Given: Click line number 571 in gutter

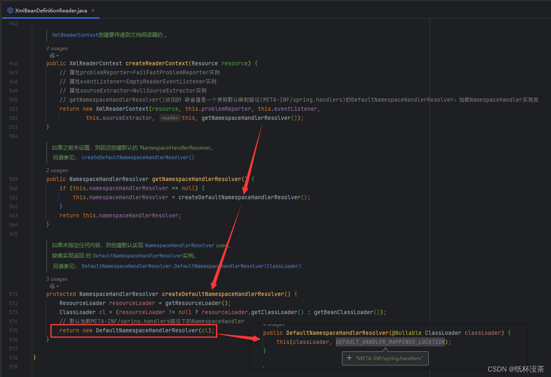Looking at the screenshot, I should (14, 294).
